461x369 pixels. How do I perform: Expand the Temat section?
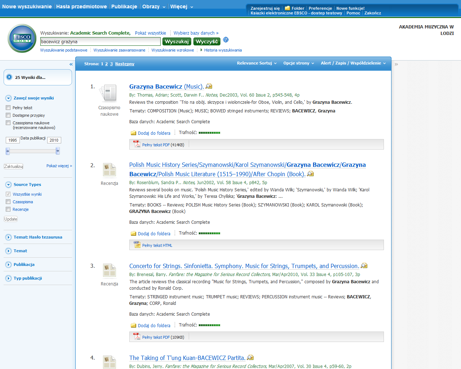click(x=9, y=251)
